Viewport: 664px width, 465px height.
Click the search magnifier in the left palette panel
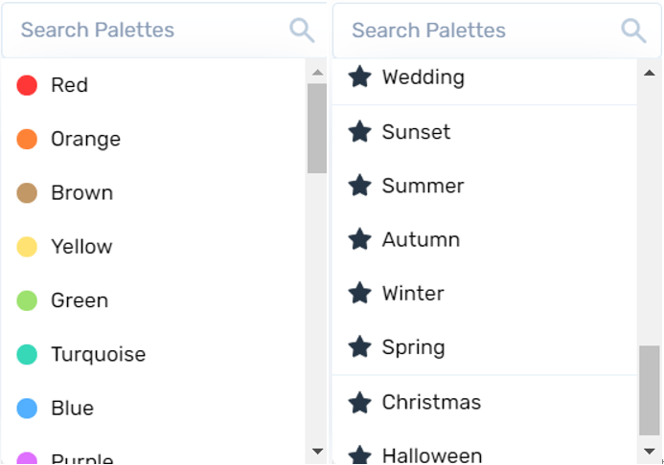click(x=302, y=31)
